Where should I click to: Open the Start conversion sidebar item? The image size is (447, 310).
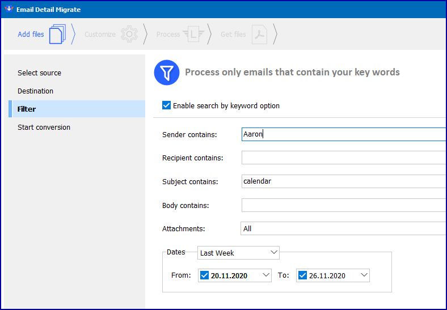[x=44, y=128]
